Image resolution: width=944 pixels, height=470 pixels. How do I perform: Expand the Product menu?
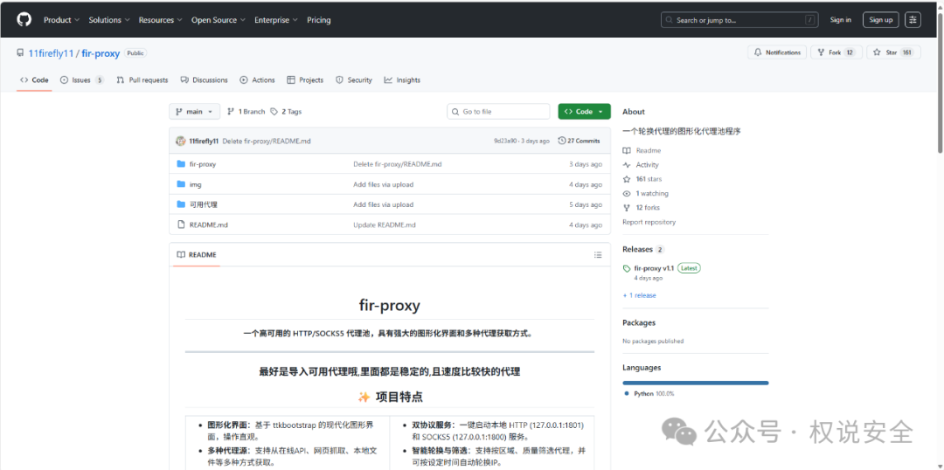coord(61,20)
